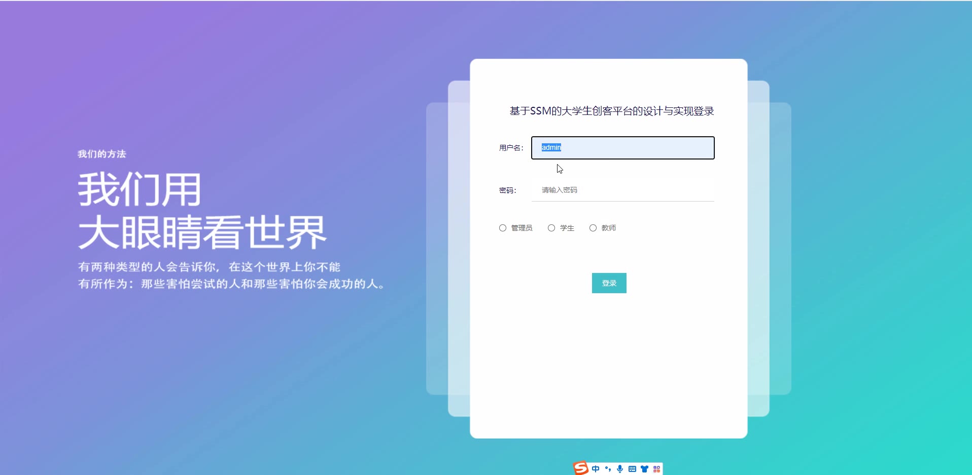Click the 学生 label text
Viewport: 972px width, 475px height.
click(567, 228)
